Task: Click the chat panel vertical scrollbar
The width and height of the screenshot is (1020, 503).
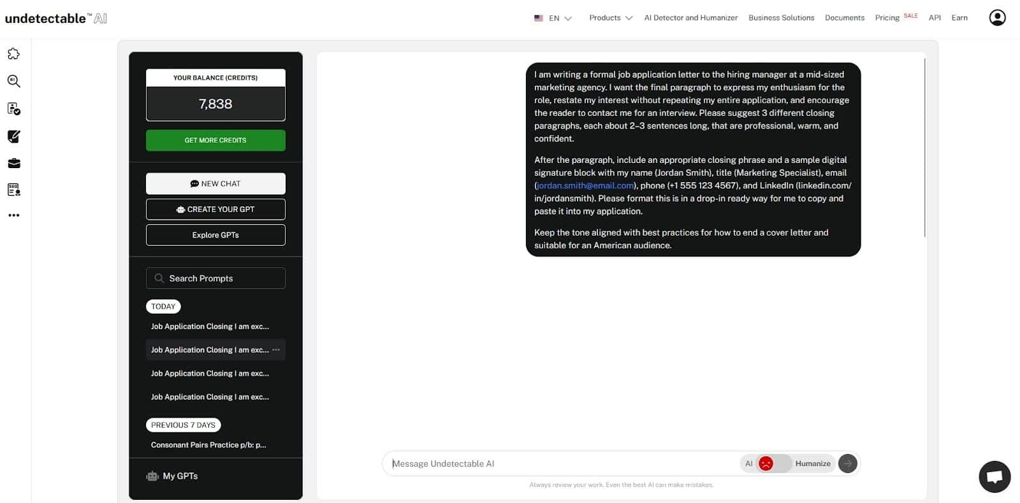Action: (x=924, y=148)
